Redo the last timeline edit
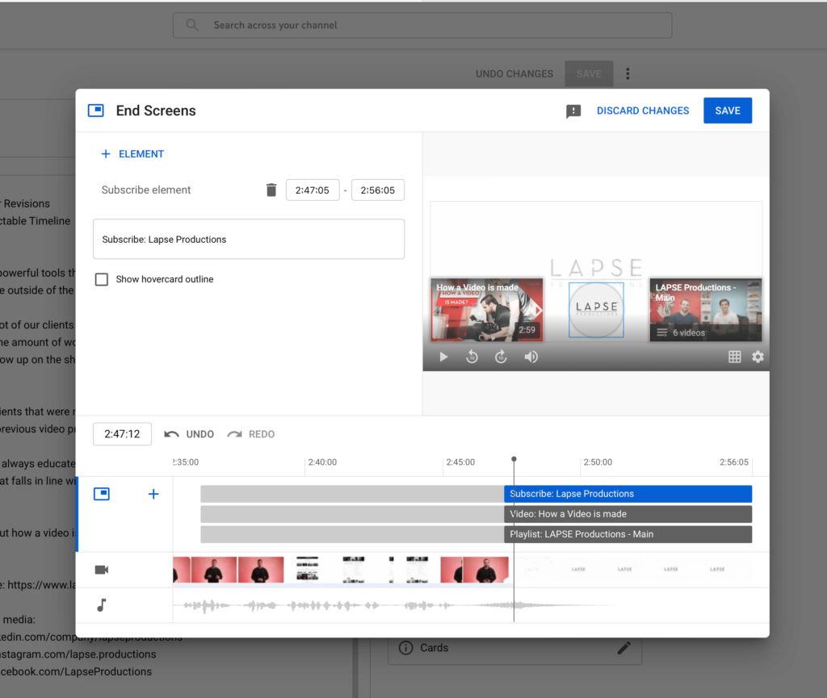Viewport: 827px width, 698px height. tap(250, 434)
